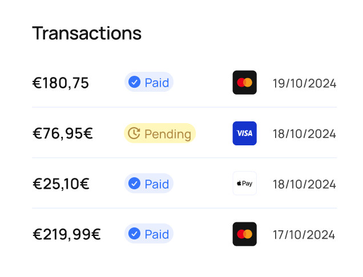Viewport: 363px width, 277px height.
Task: Select the €180,75 amount
Action: (61, 83)
